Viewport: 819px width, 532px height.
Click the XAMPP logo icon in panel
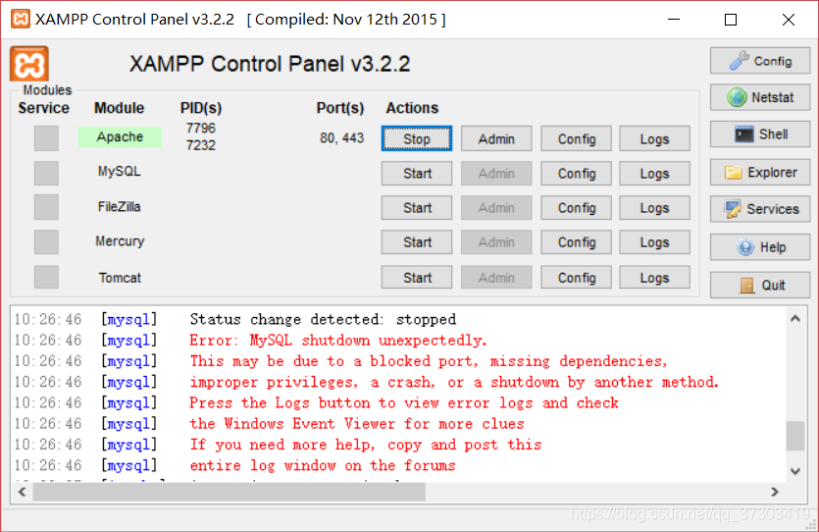click(x=29, y=64)
